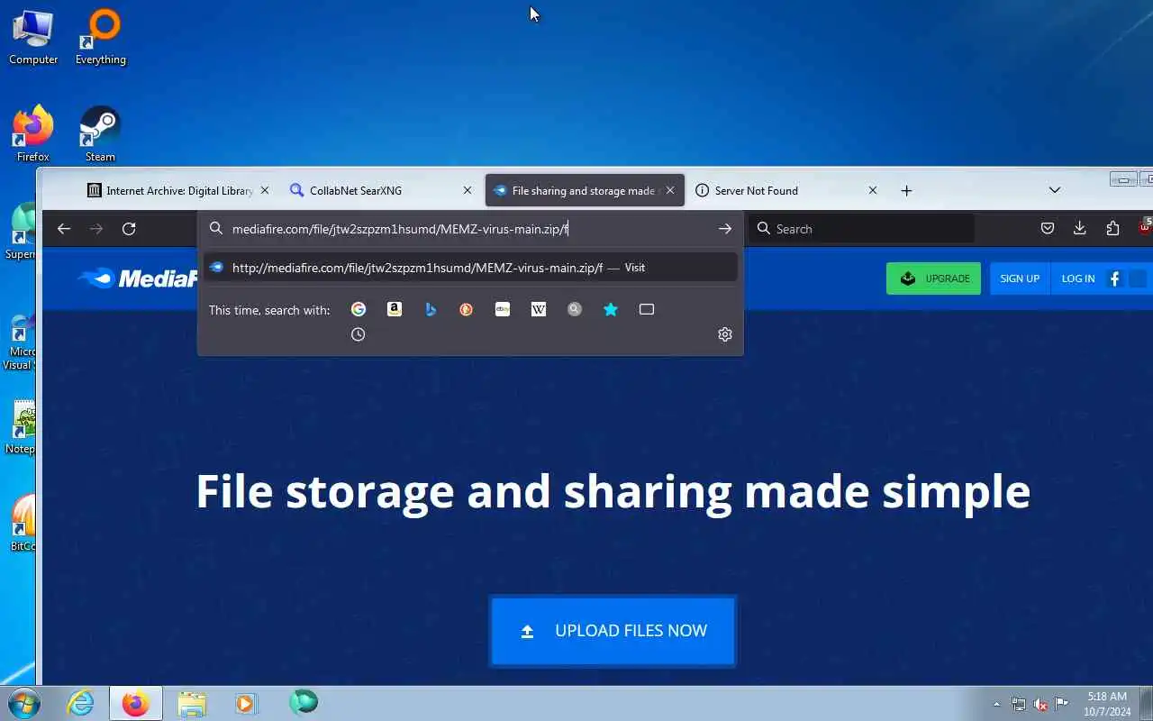This screenshot has height=721, width=1153.
Task: Launch Internet Explorer from the taskbar
Action: pyautogui.click(x=81, y=702)
